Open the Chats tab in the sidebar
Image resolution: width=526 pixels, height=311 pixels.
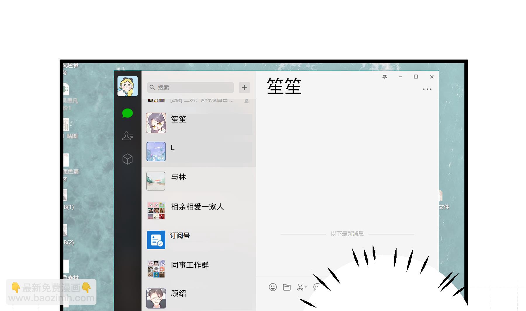(127, 113)
